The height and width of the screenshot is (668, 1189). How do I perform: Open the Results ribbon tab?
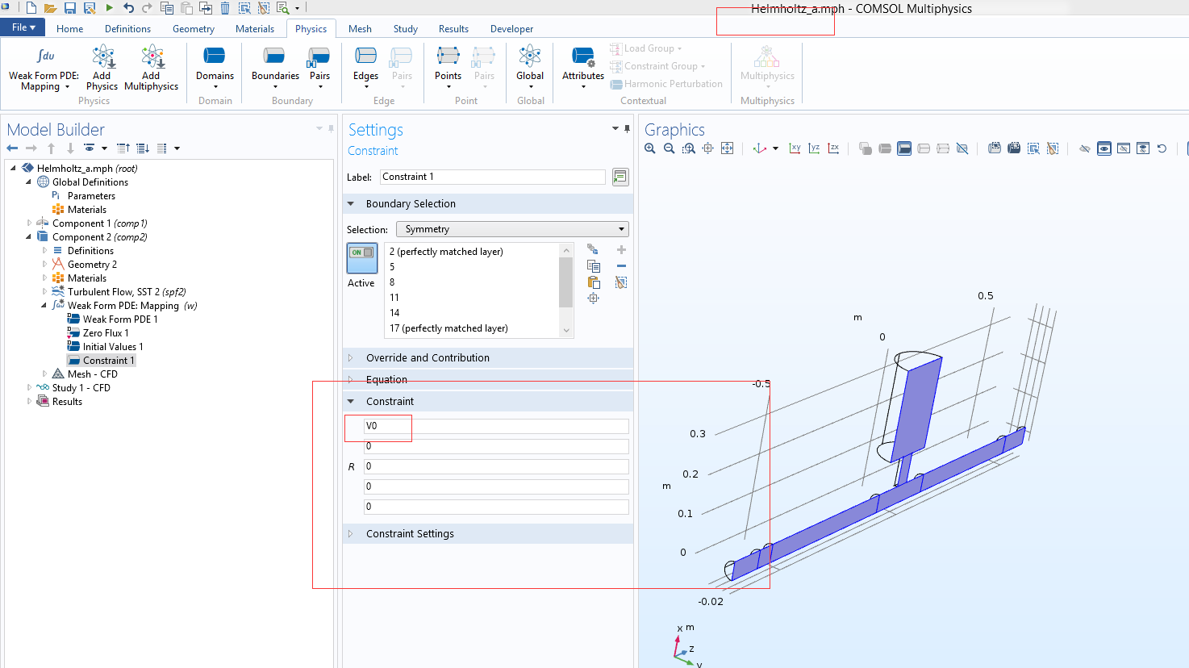[453, 29]
